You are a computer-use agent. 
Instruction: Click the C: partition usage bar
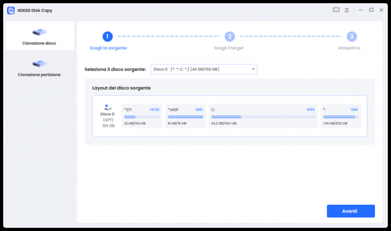pos(263,117)
